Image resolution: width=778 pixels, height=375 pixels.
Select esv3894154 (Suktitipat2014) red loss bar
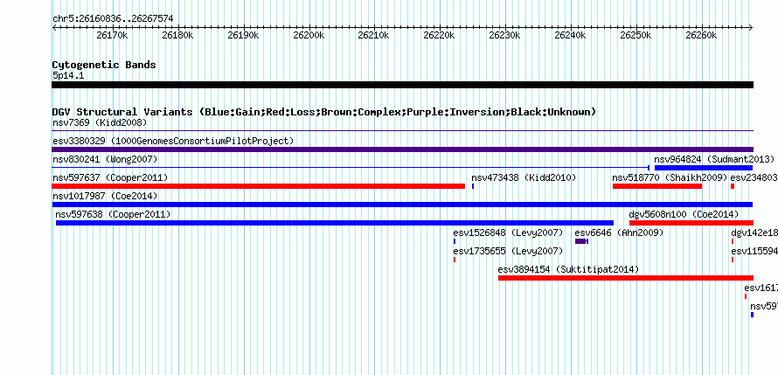point(626,278)
